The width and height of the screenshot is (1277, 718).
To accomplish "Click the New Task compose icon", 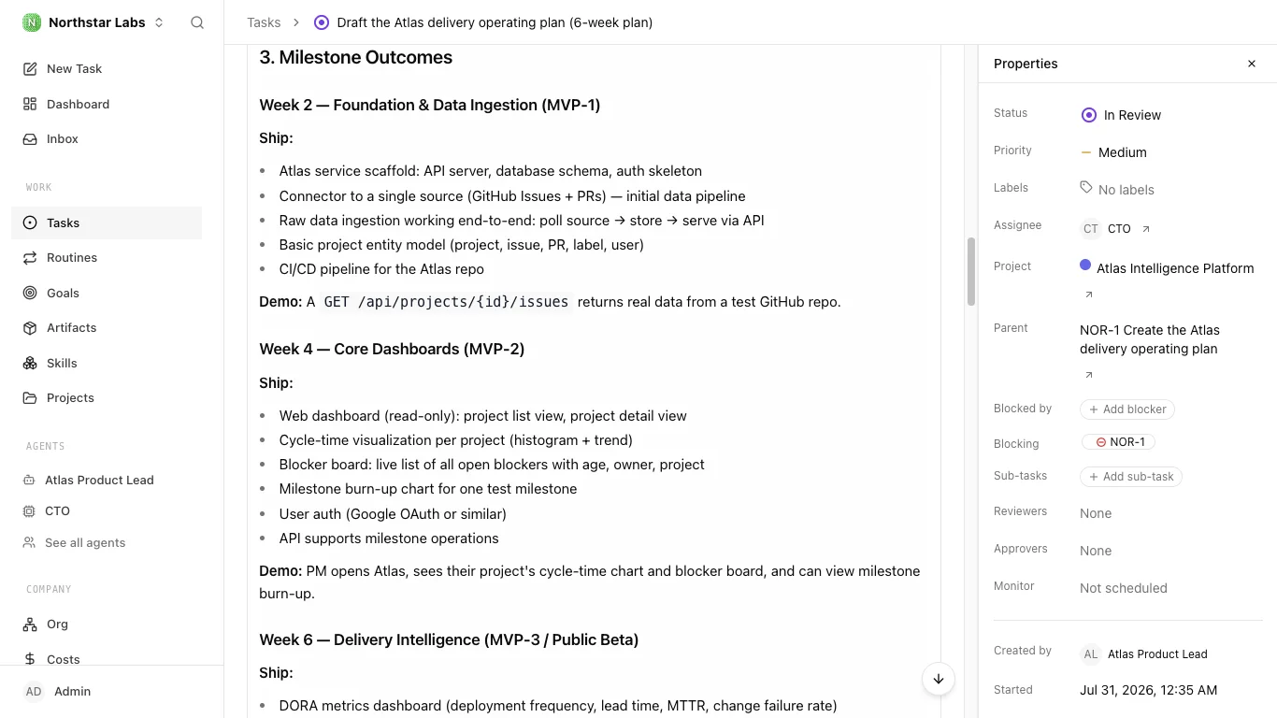I will coord(30,68).
